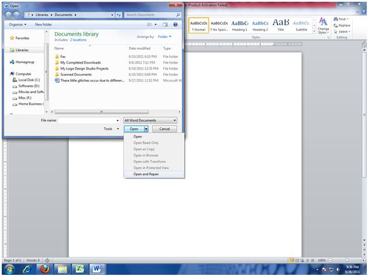Apply Title style in Word ribbon

coord(281,25)
